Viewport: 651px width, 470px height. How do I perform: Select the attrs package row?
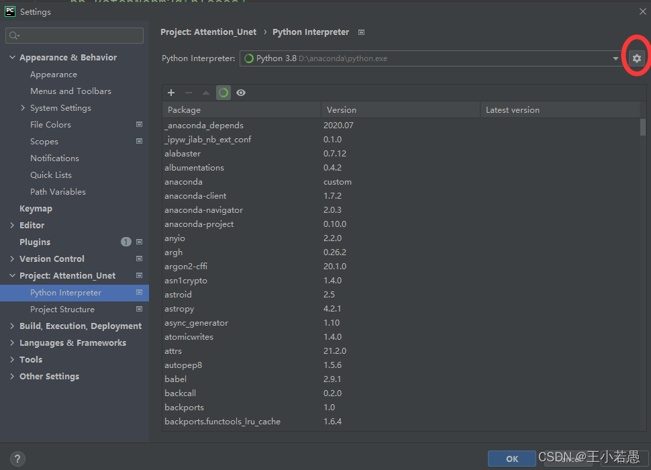pos(401,351)
